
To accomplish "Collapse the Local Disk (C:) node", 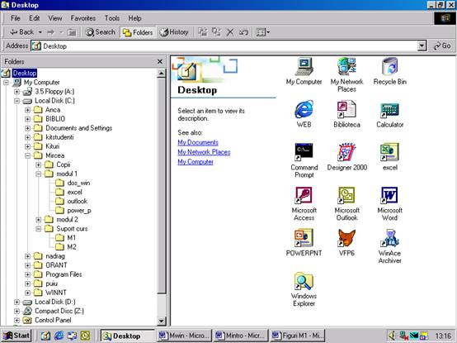I will pos(16,101).
